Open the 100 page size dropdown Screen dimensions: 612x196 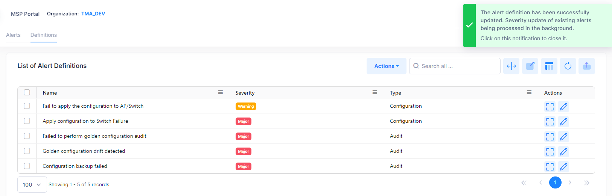point(32,185)
